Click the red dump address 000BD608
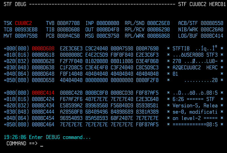Image resolution: width=227 pixels, height=153 pixels. pos(43,48)
